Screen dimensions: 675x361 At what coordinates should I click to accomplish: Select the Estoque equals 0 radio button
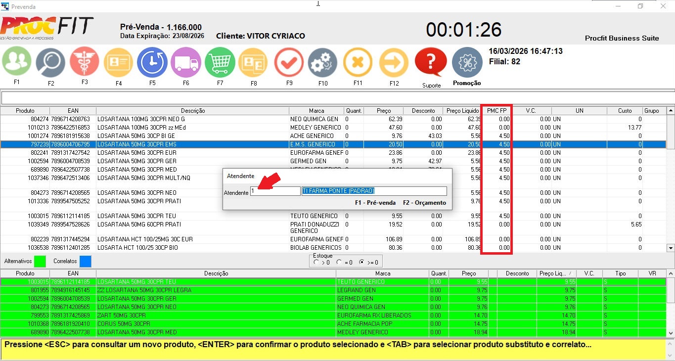click(x=339, y=262)
